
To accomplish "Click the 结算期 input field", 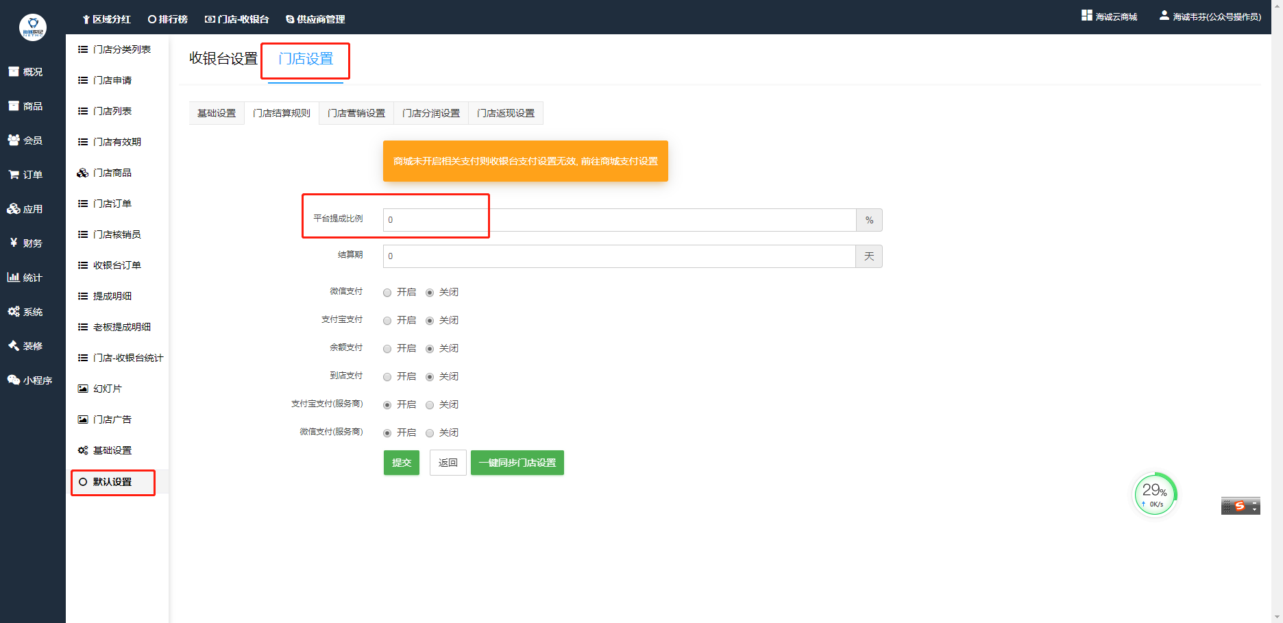I will click(620, 256).
